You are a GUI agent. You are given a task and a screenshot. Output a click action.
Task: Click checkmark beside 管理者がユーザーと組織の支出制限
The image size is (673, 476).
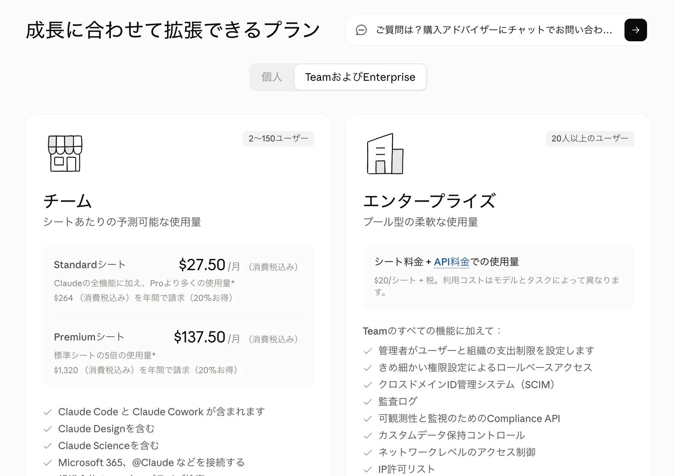(x=368, y=351)
